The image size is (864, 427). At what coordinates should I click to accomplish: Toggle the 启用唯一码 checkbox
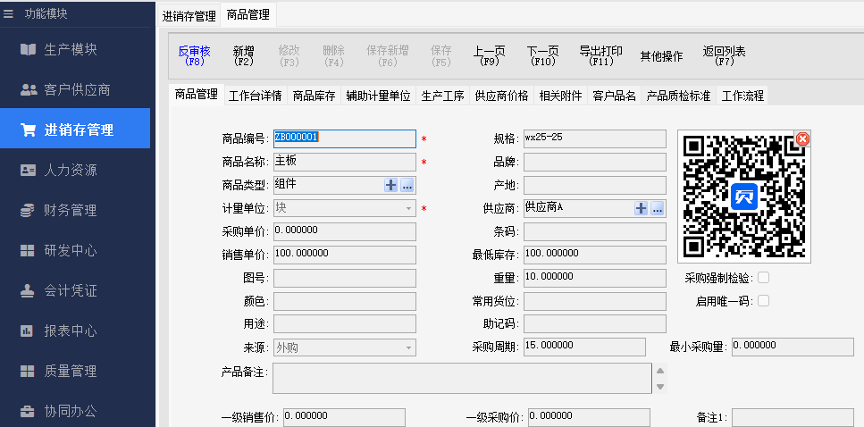tap(763, 301)
